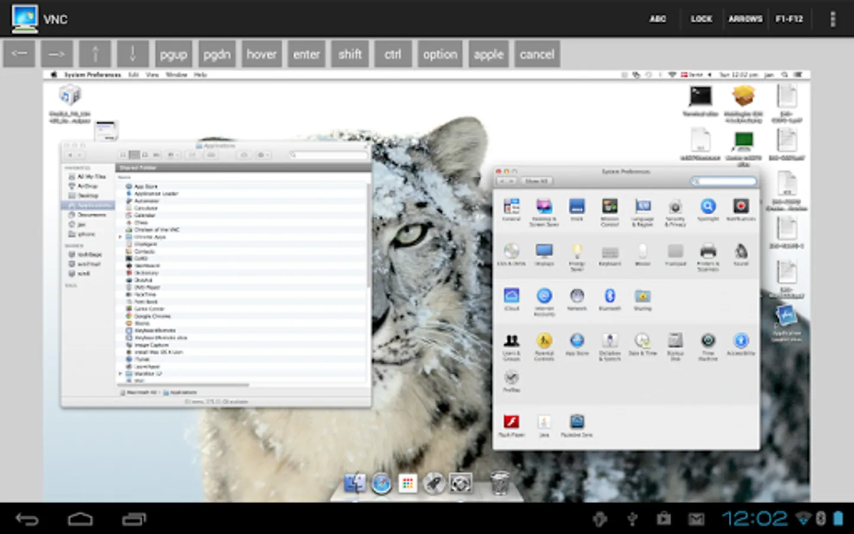Open Internet Accounts preferences
Viewport: 854px width, 534px height.
point(544,302)
